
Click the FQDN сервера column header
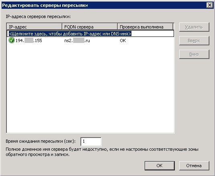click(x=90, y=27)
